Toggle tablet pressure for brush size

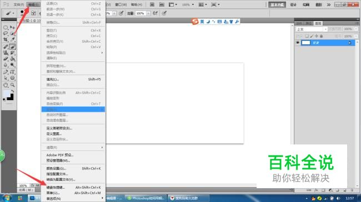tap(164, 13)
